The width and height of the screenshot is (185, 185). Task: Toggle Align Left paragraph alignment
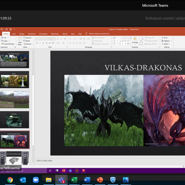(70, 43)
